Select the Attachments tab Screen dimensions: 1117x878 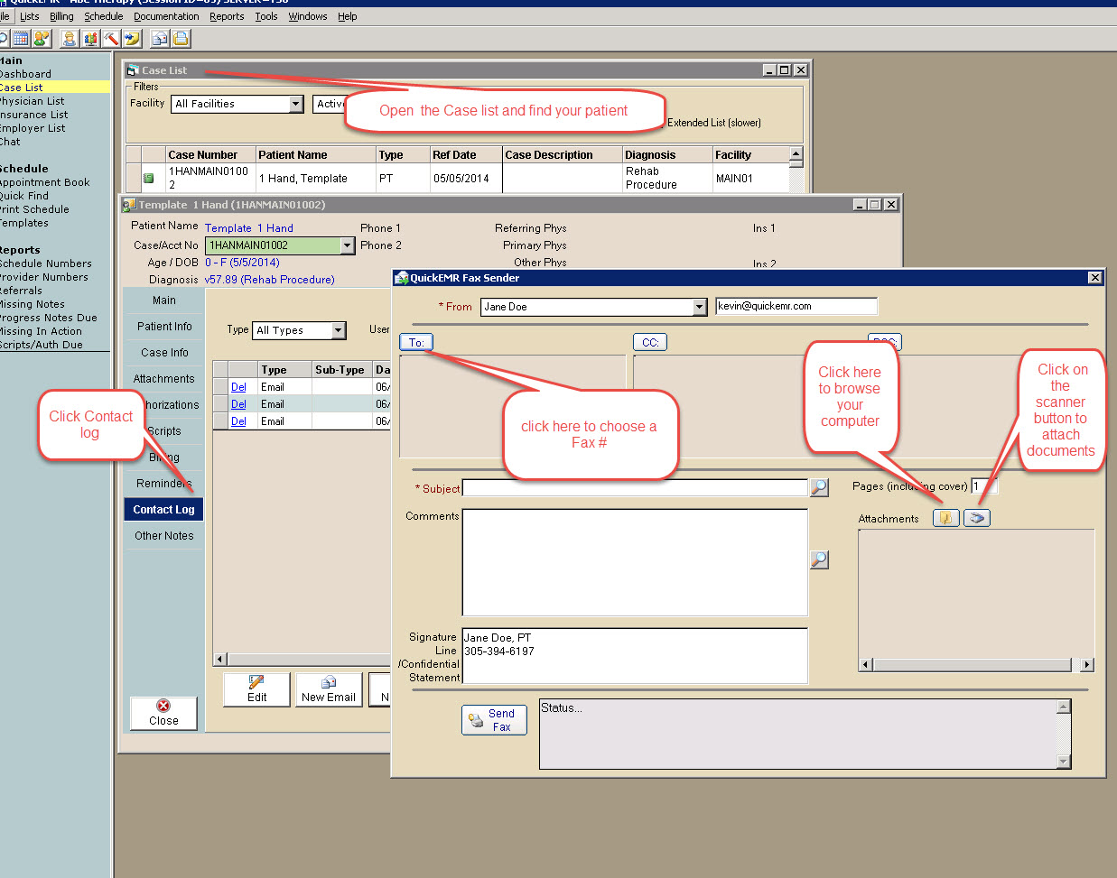164,379
